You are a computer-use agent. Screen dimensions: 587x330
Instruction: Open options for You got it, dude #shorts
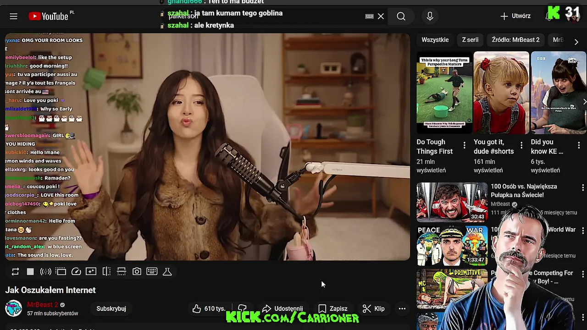pos(521,145)
